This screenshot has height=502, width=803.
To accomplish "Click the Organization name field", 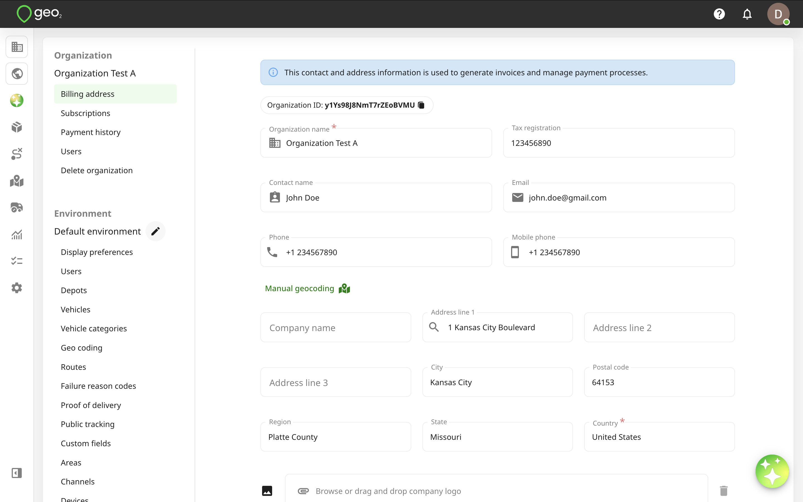I will (x=376, y=143).
